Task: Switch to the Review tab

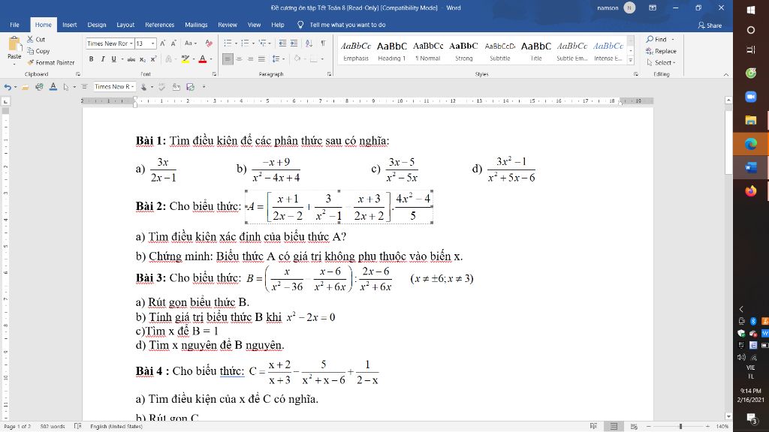Action: pyautogui.click(x=227, y=25)
